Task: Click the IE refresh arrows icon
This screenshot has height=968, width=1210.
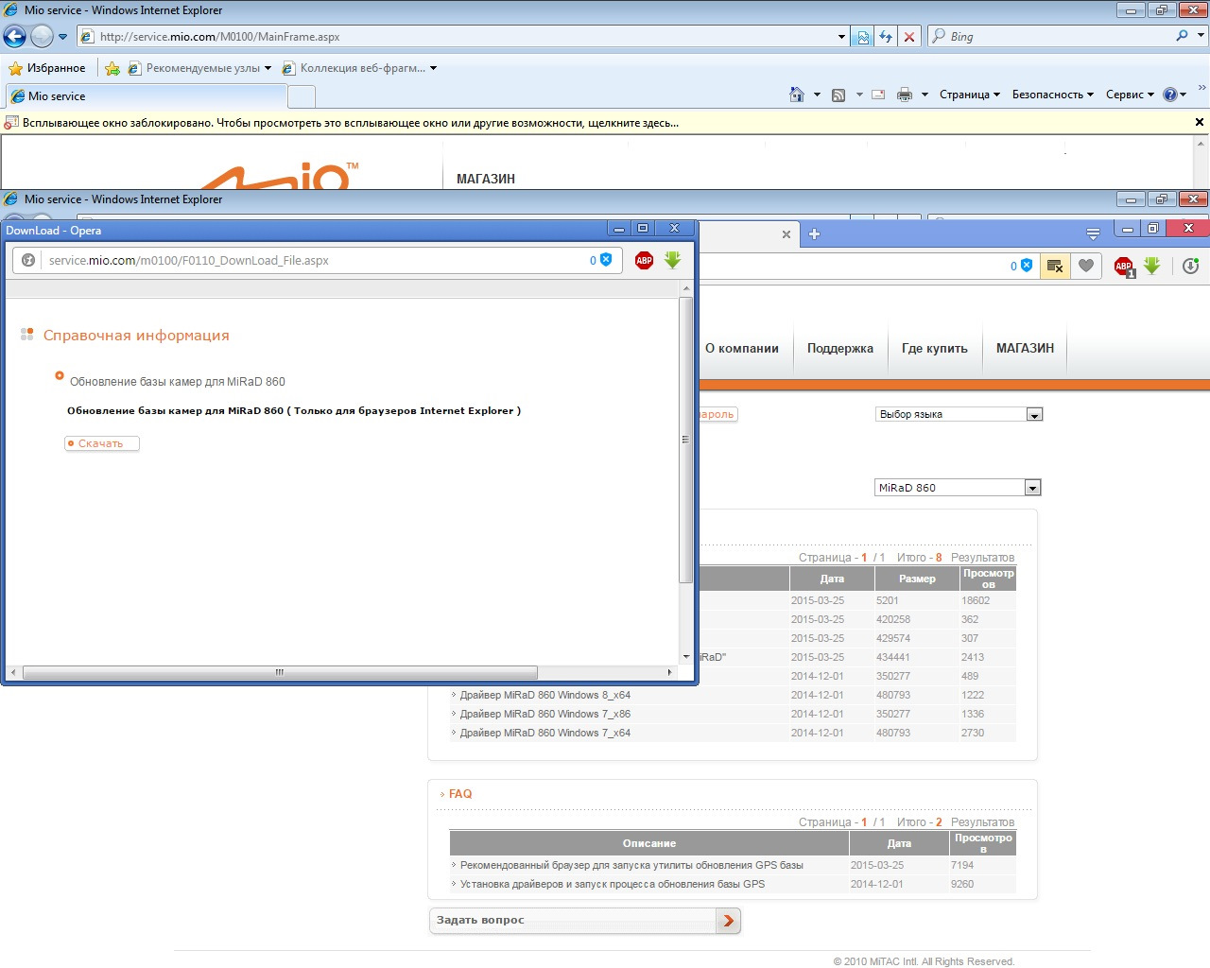Action: [x=886, y=37]
